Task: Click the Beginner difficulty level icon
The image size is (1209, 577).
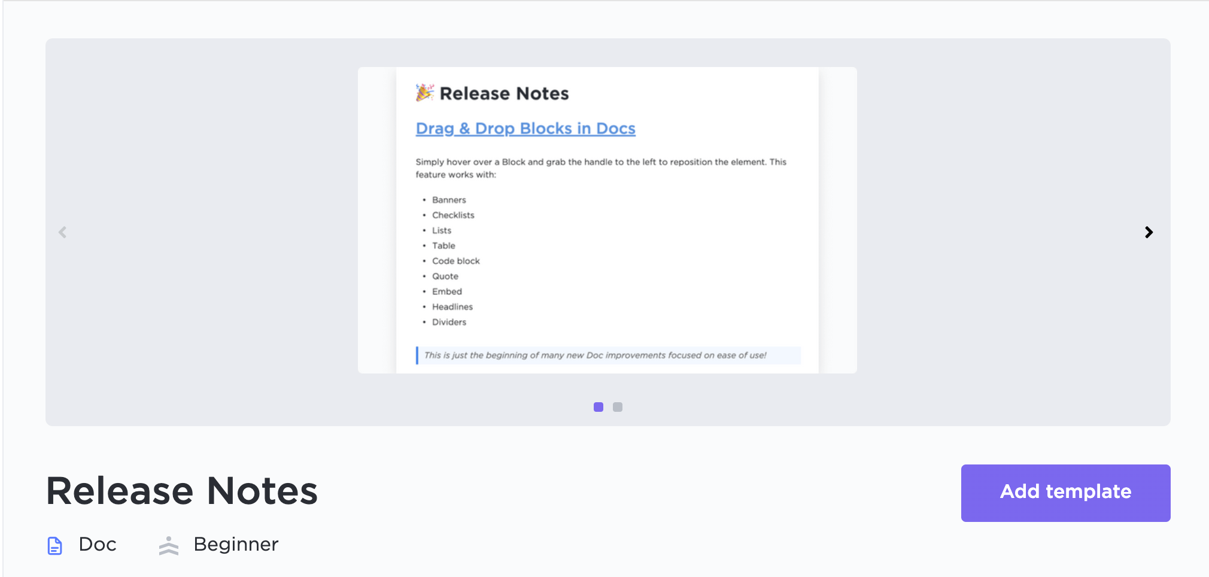Action: point(169,545)
